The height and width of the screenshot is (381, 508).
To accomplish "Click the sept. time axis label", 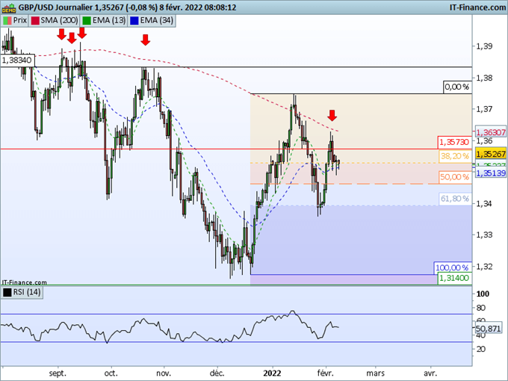I will click(x=58, y=374).
